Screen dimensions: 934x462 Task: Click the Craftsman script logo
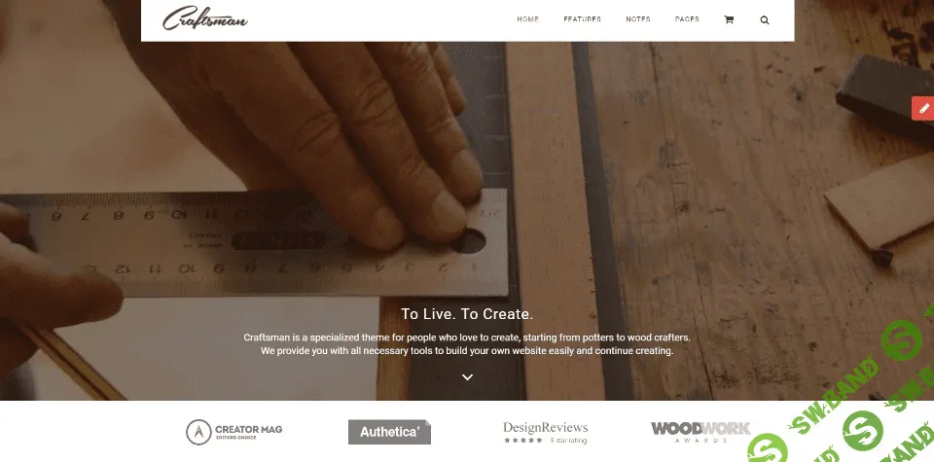pyautogui.click(x=205, y=18)
